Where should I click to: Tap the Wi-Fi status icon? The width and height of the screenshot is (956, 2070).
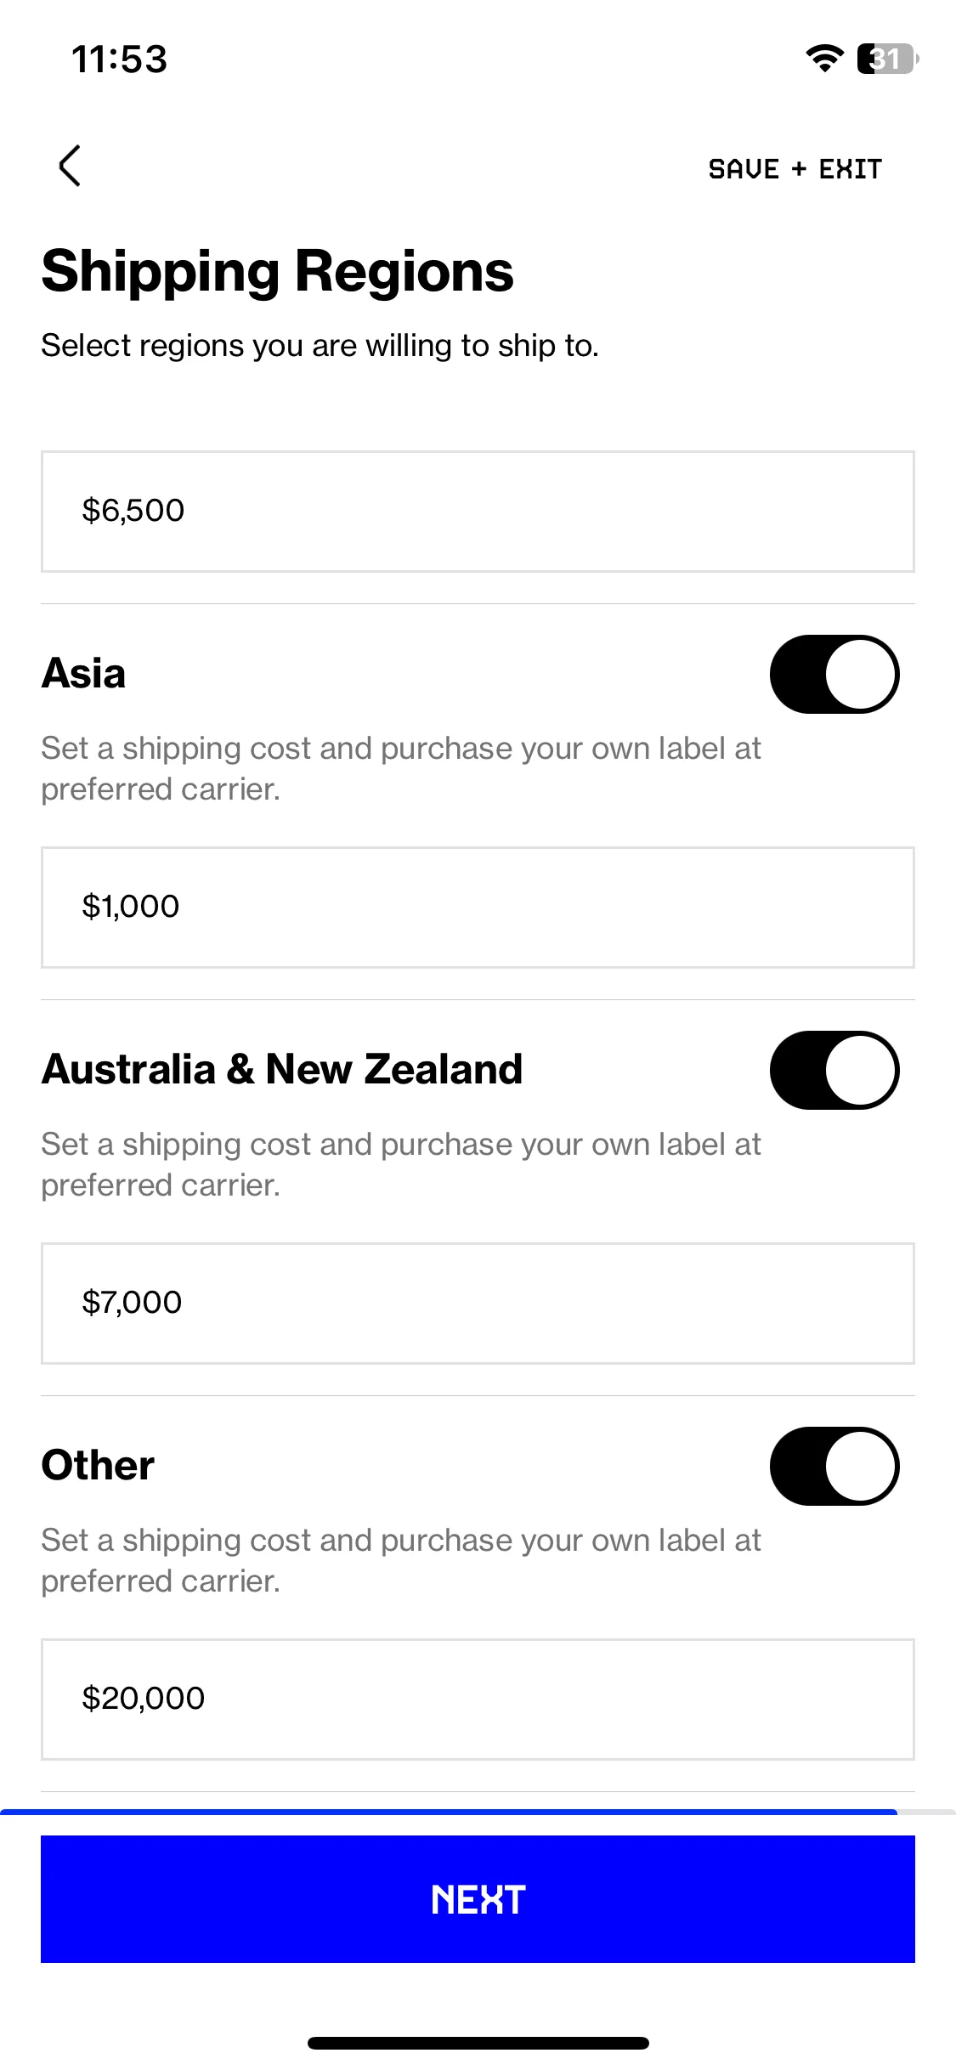[x=824, y=59]
